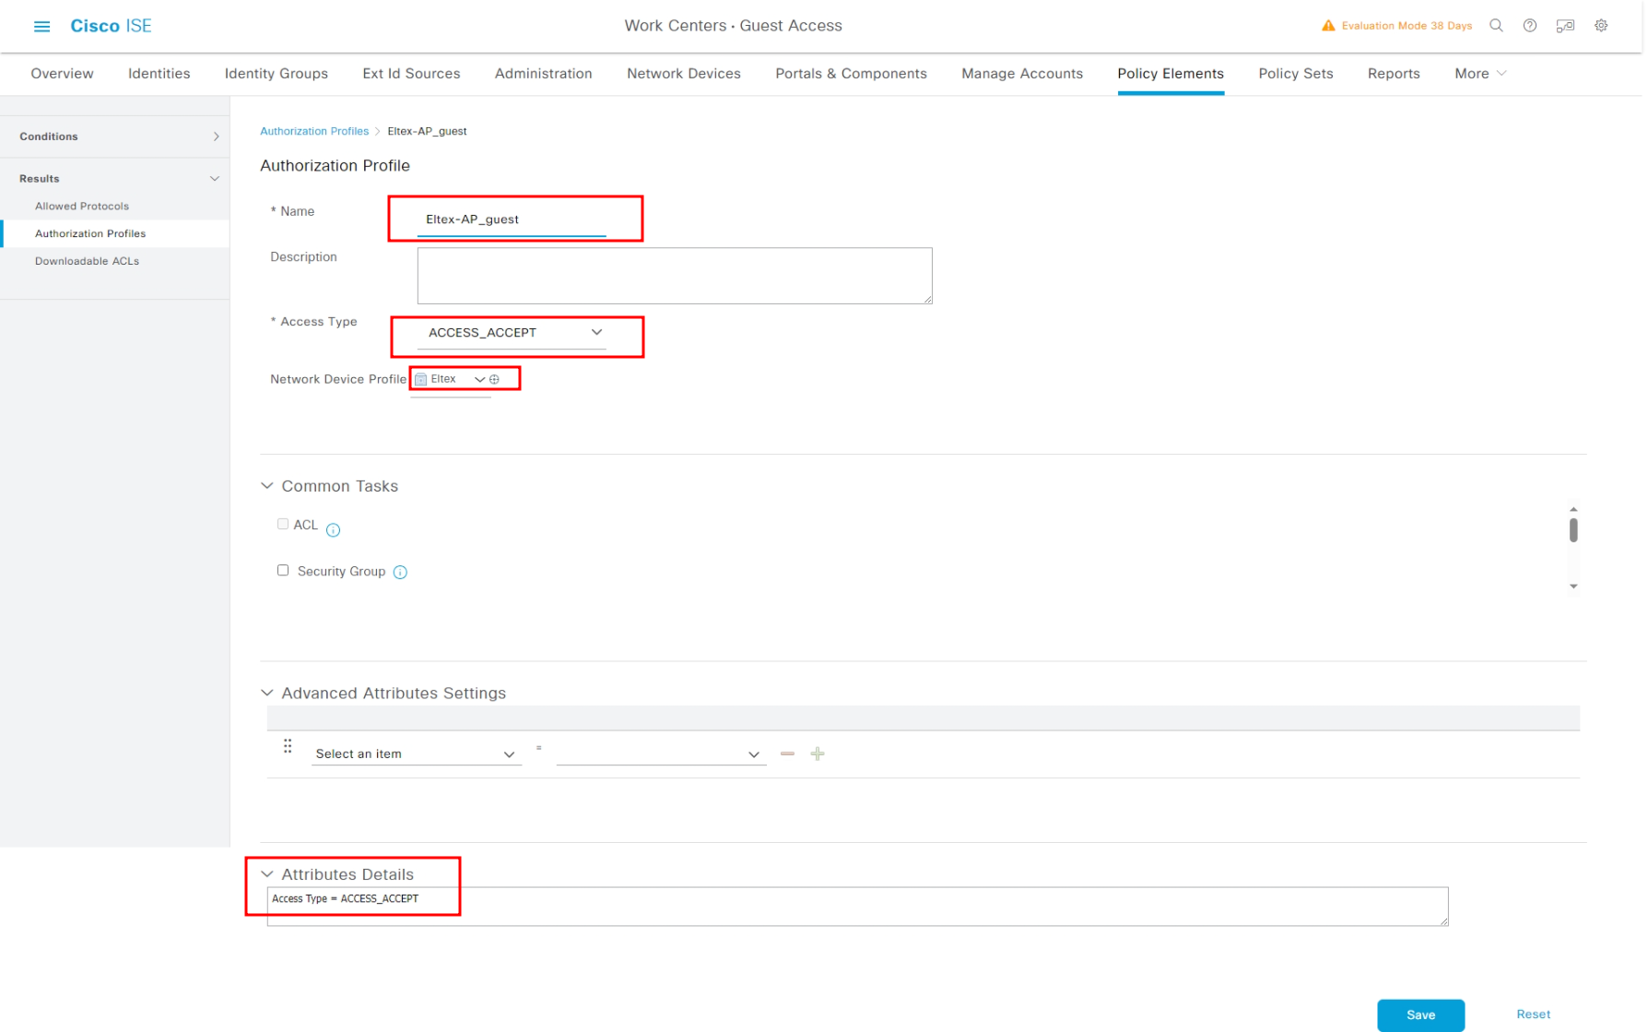Go to the Overview tab

[62, 74]
